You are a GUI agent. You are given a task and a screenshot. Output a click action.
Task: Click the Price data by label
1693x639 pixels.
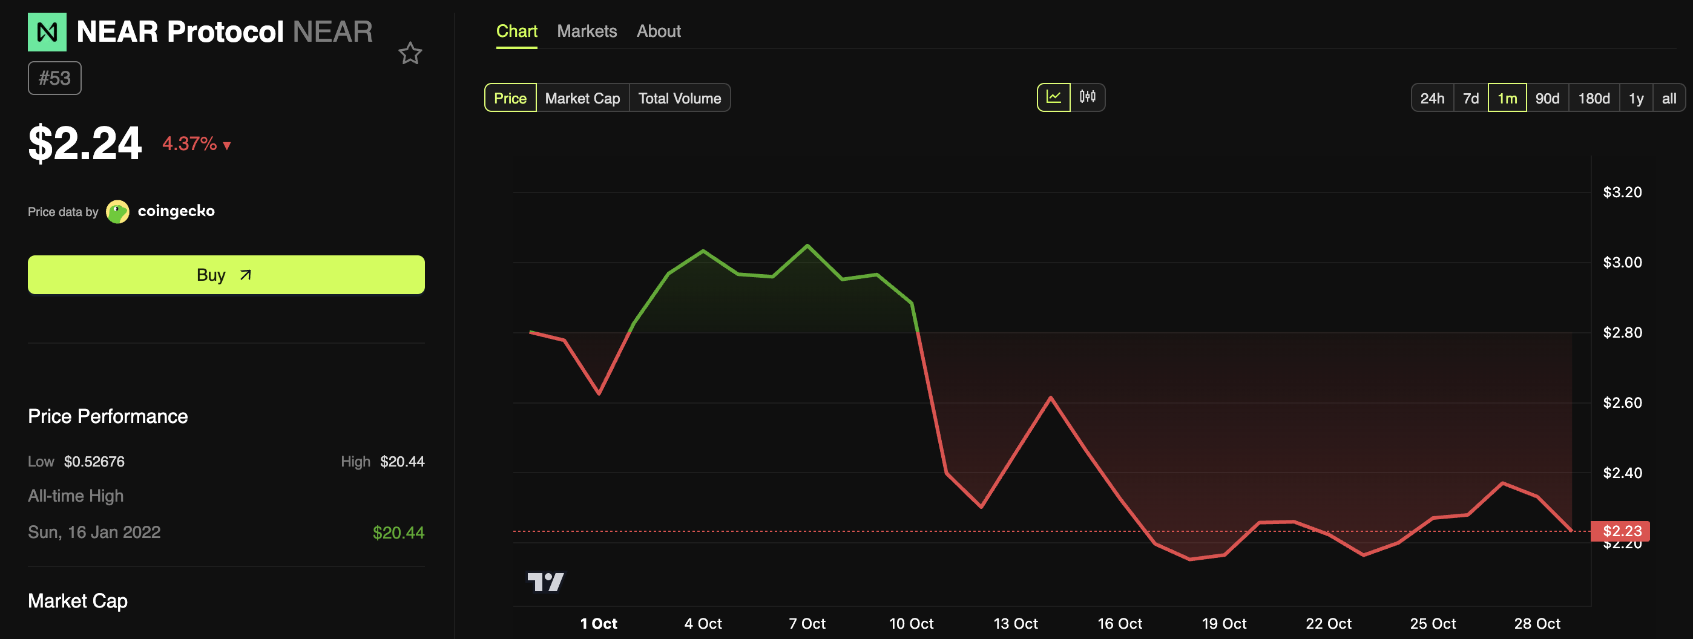pyautogui.click(x=63, y=211)
